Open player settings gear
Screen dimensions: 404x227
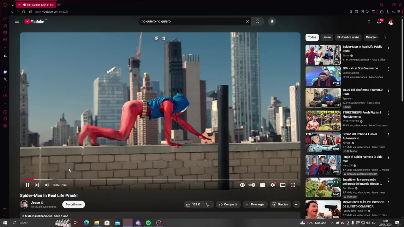coord(273,185)
